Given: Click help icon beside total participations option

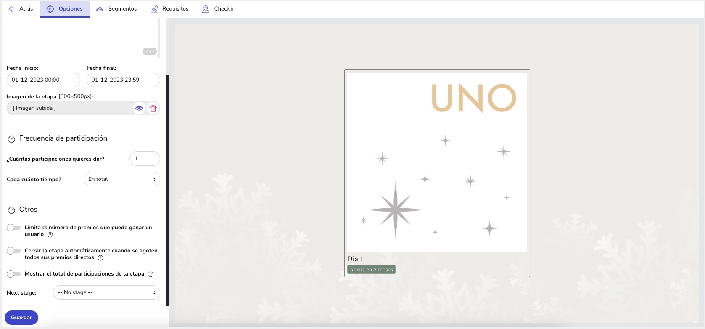Looking at the screenshot, I should (151, 274).
